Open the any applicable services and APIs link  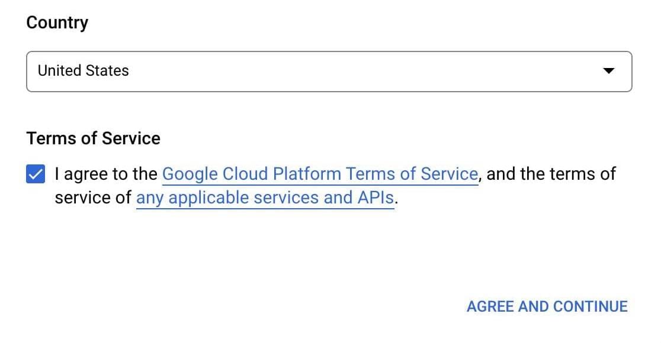(265, 198)
